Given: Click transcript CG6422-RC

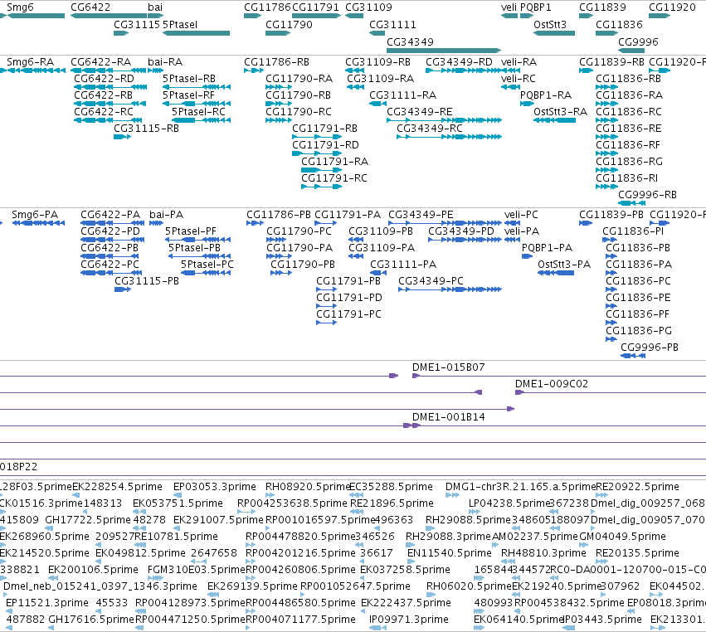Looking at the screenshot, I should click(x=104, y=112).
